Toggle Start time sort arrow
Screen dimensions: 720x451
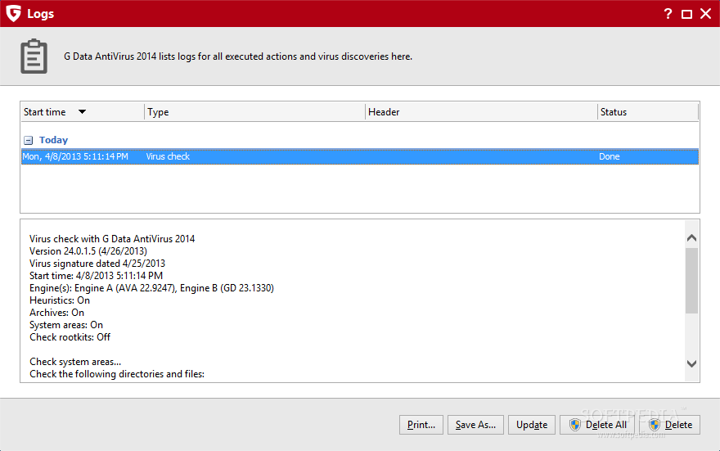pyautogui.click(x=82, y=111)
